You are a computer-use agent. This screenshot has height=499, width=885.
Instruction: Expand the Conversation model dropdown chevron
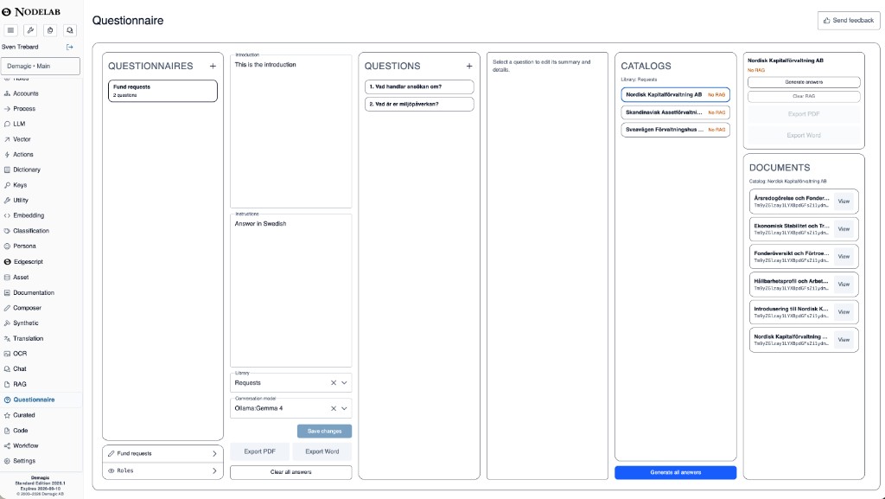(x=344, y=408)
